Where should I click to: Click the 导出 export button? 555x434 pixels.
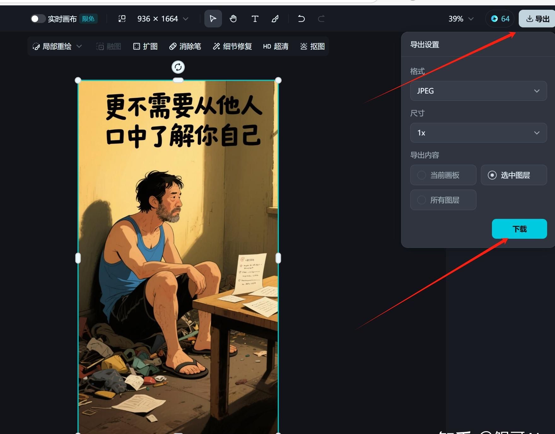point(538,19)
